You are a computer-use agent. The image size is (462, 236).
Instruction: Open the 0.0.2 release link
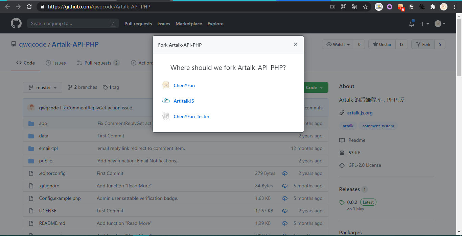[352, 202]
